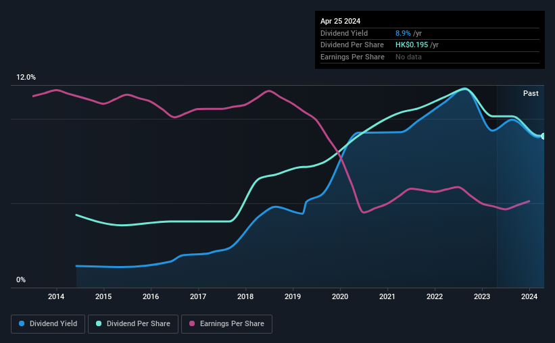Click the Past label in chart
Screen dimensions: 555x343
(x=531, y=93)
